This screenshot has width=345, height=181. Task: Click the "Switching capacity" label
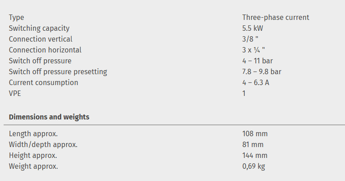(x=39, y=29)
